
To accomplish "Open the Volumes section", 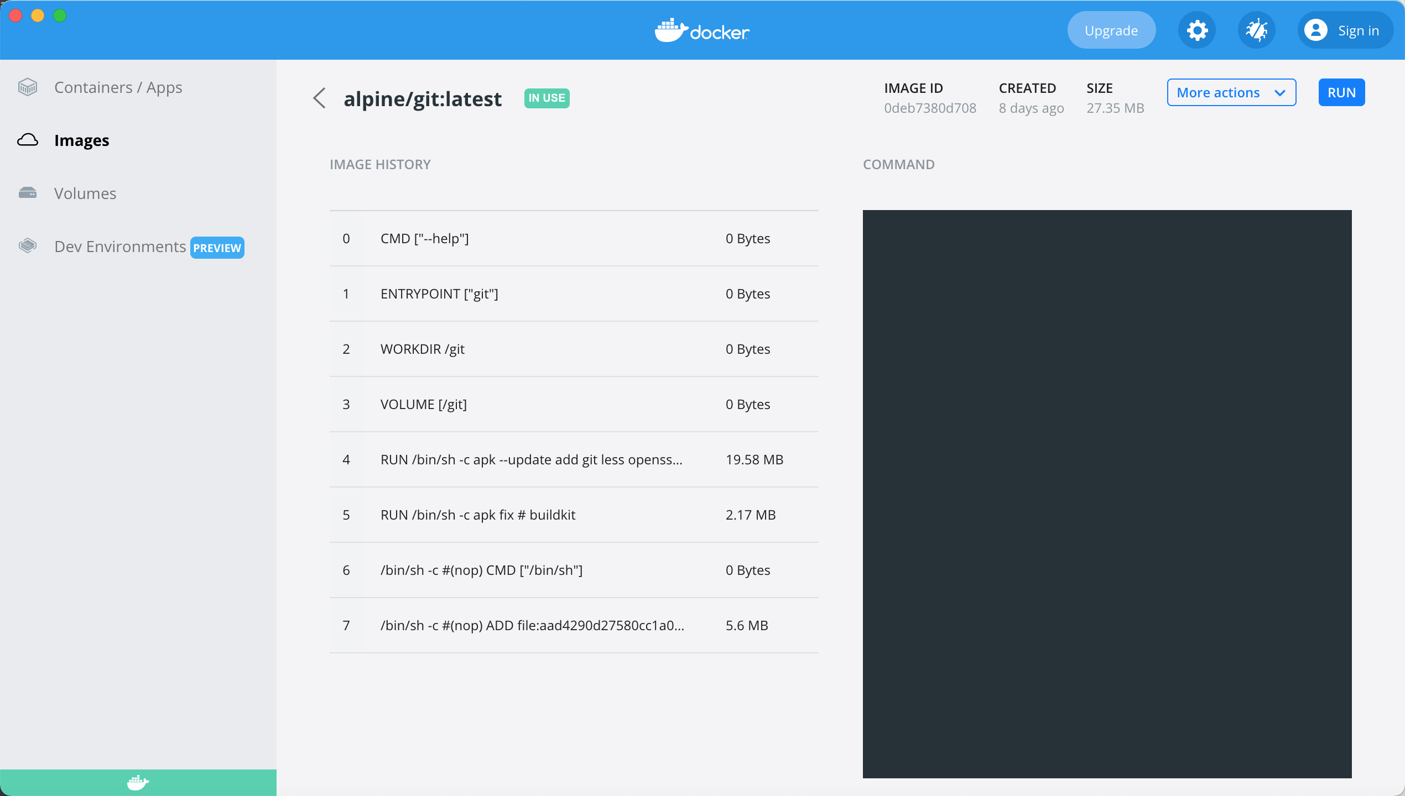I will [85, 193].
